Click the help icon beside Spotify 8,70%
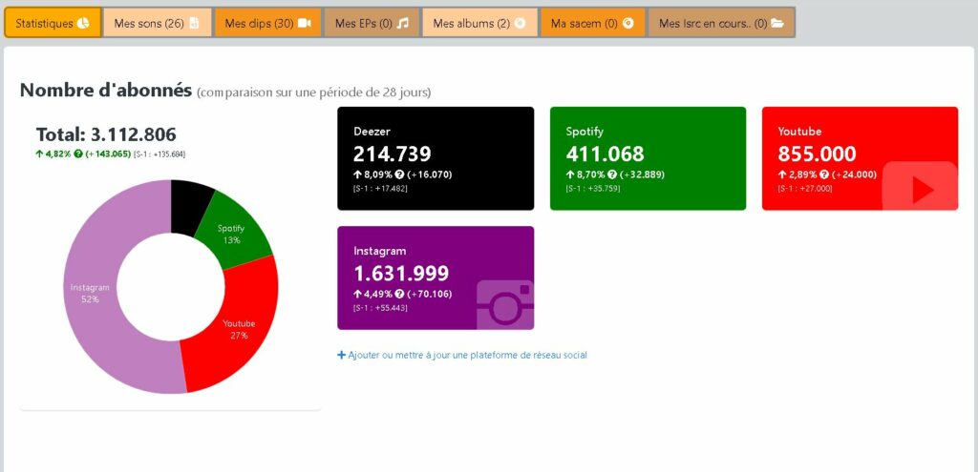 tap(611, 174)
